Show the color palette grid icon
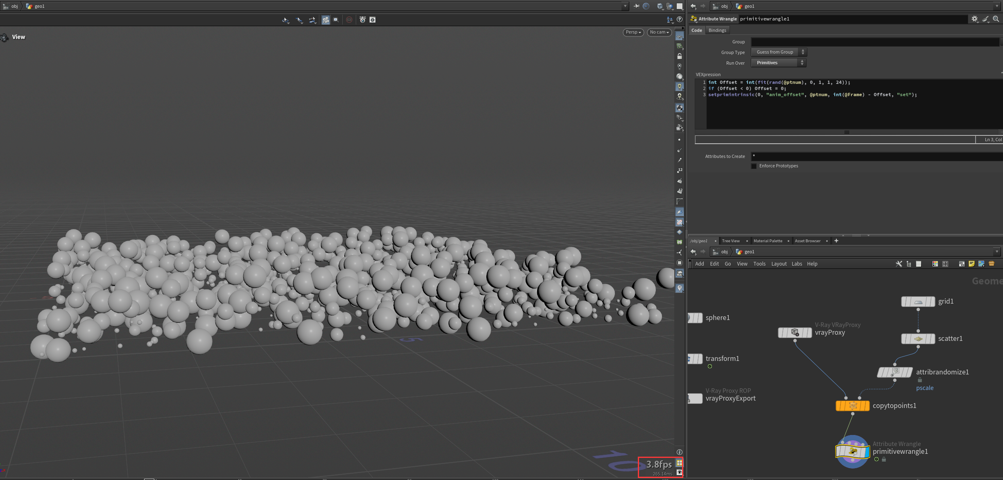1003x480 pixels. pos(935,264)
